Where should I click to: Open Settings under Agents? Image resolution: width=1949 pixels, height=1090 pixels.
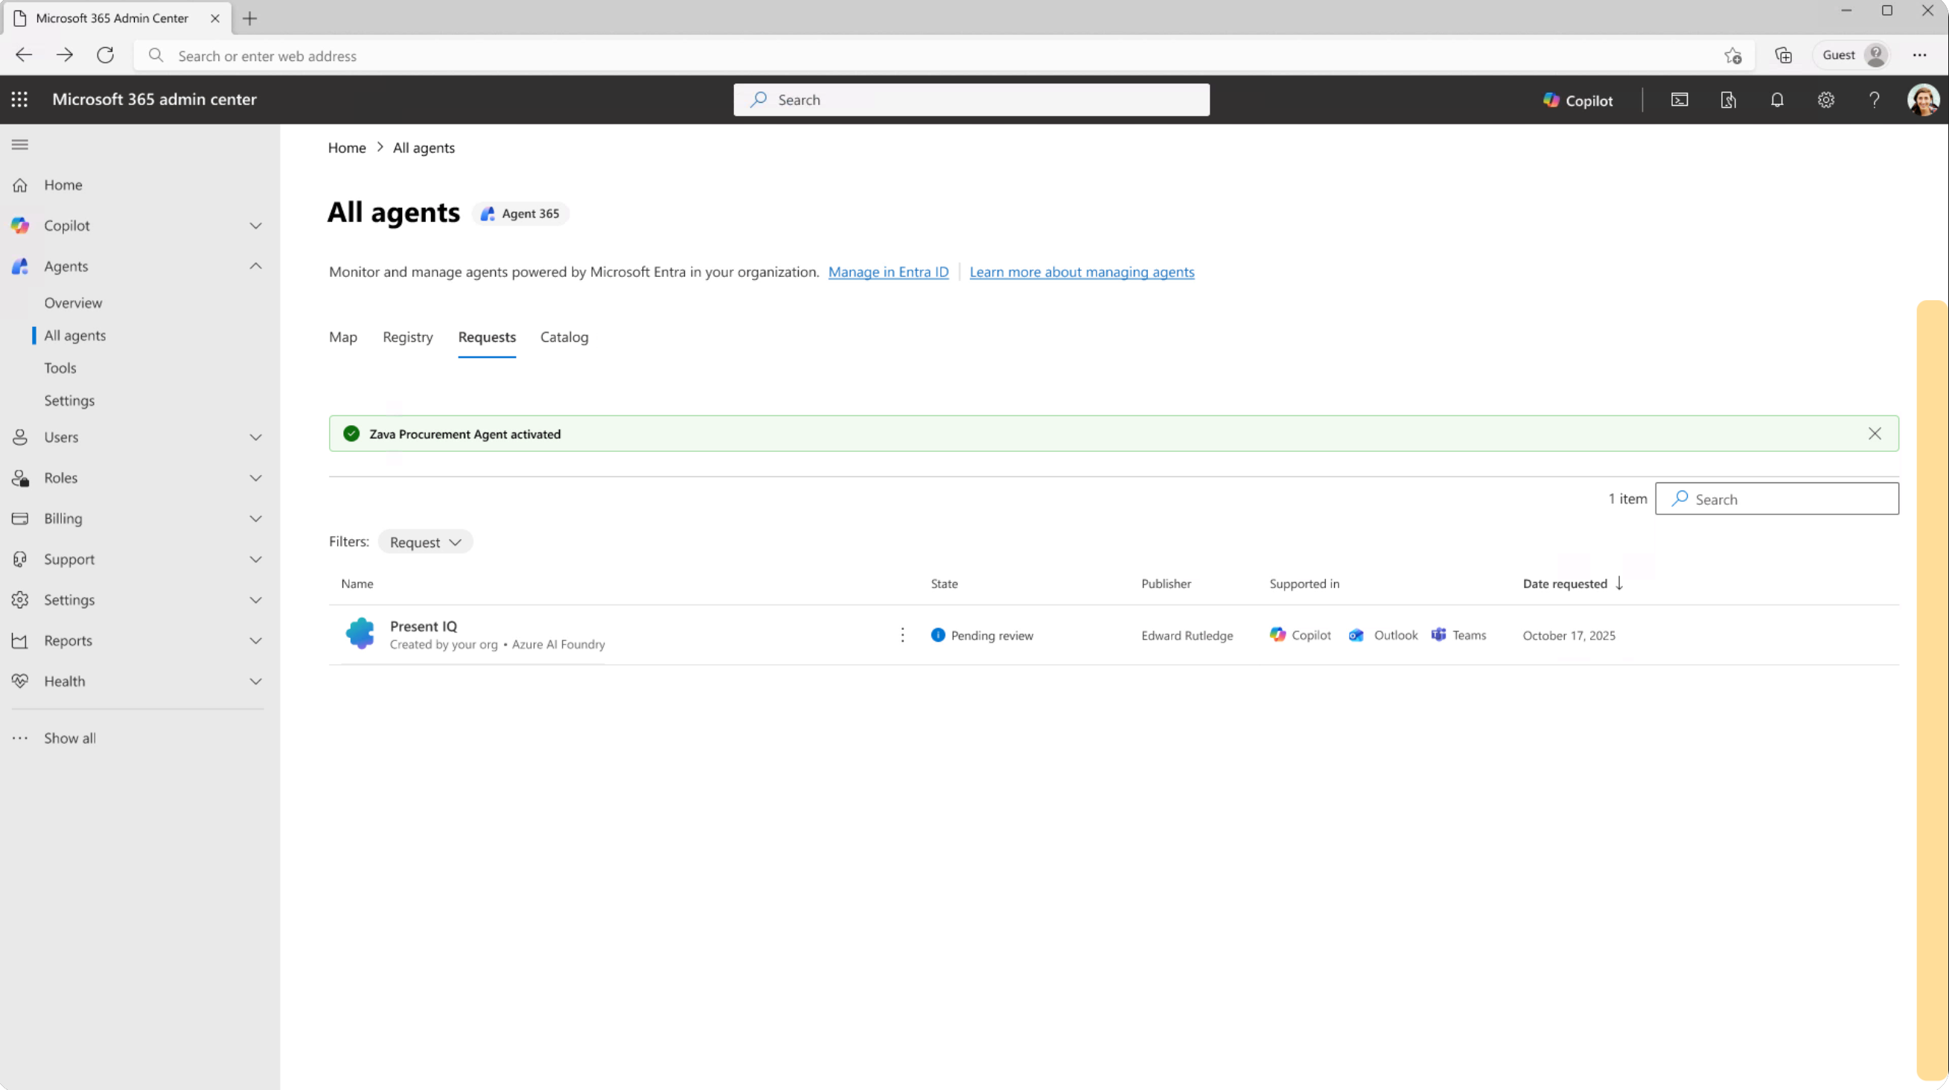(70, 400)
